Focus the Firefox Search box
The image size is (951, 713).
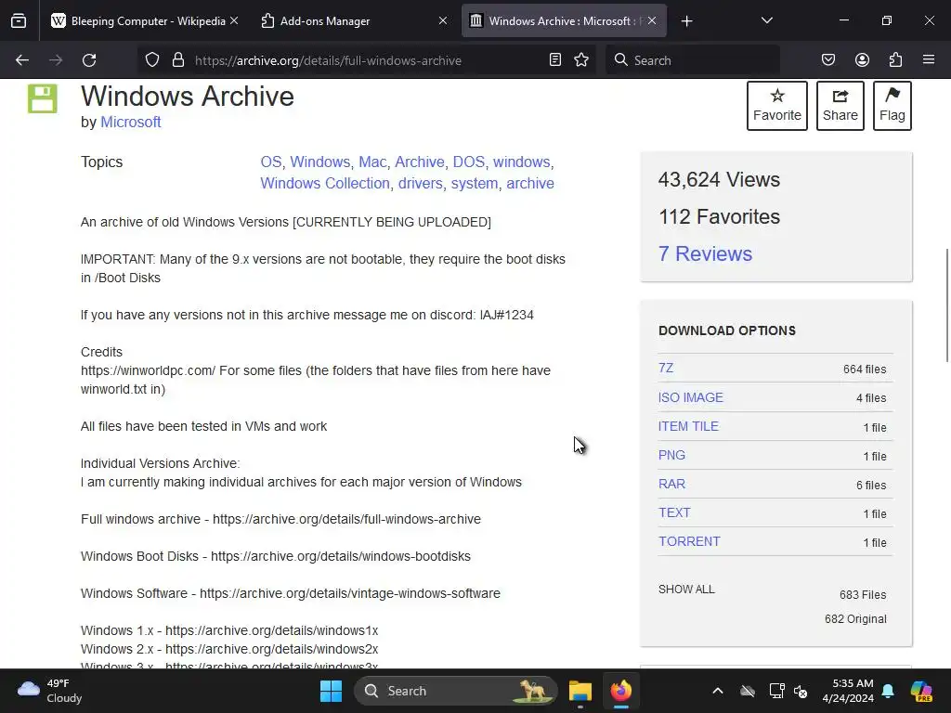coord(693,60)
